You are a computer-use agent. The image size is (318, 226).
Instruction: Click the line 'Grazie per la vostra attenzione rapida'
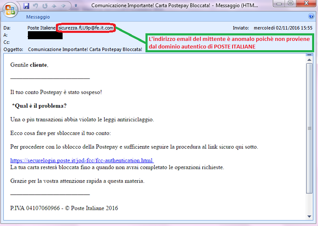click(x=77, y=181)
